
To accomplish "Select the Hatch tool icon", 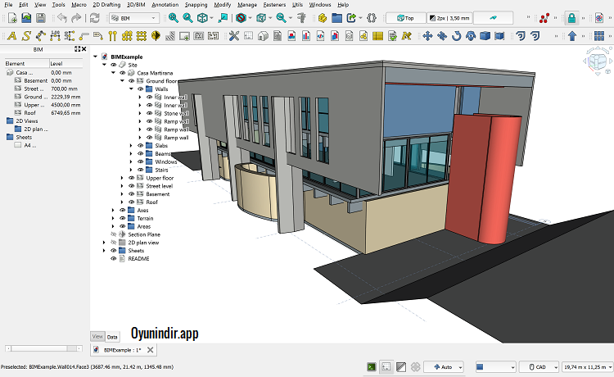I will 170,36.
